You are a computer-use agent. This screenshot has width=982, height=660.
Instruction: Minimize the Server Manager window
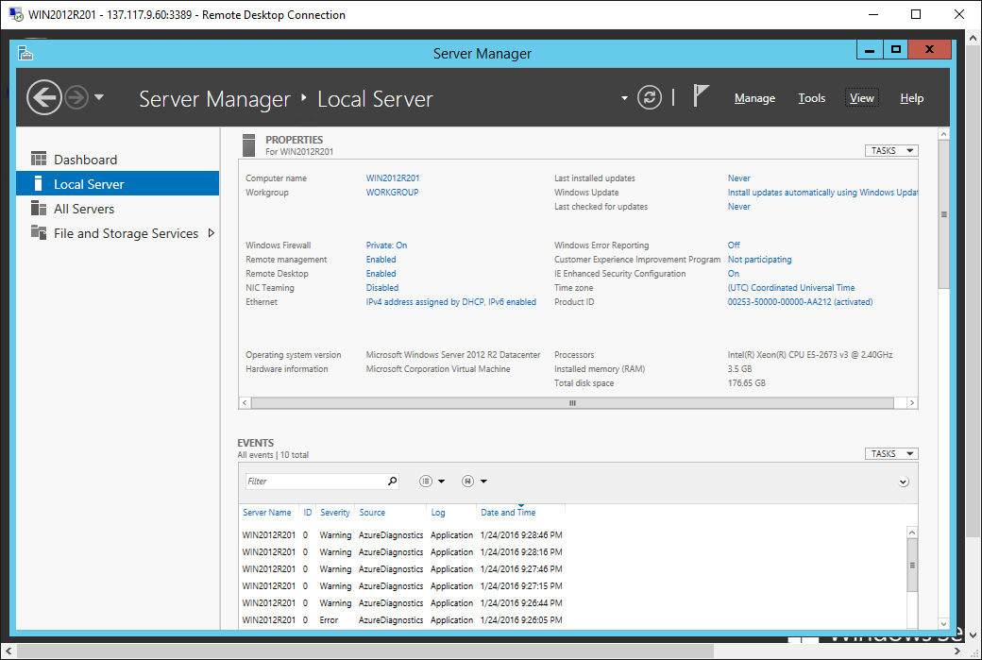coord(870,49)
